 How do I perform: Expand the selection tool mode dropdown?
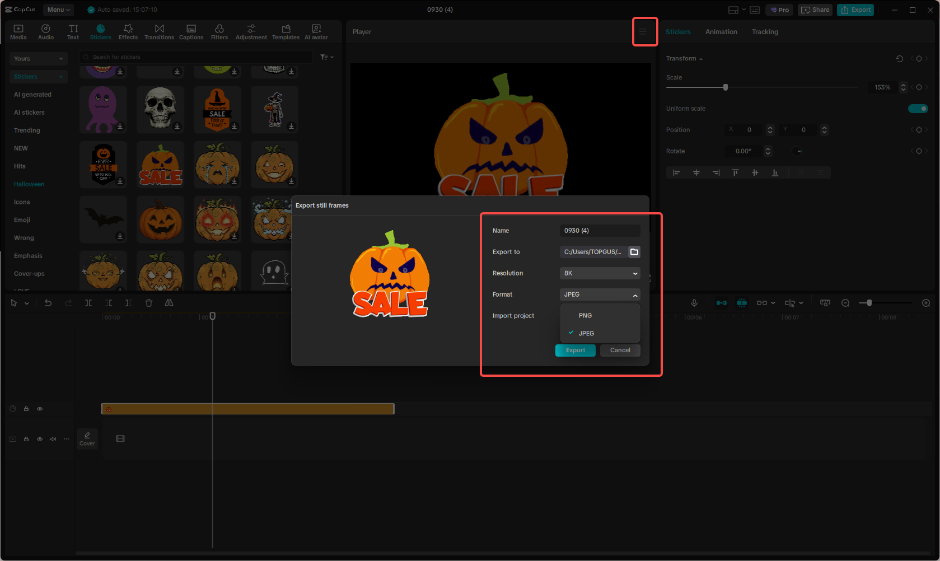26,303
